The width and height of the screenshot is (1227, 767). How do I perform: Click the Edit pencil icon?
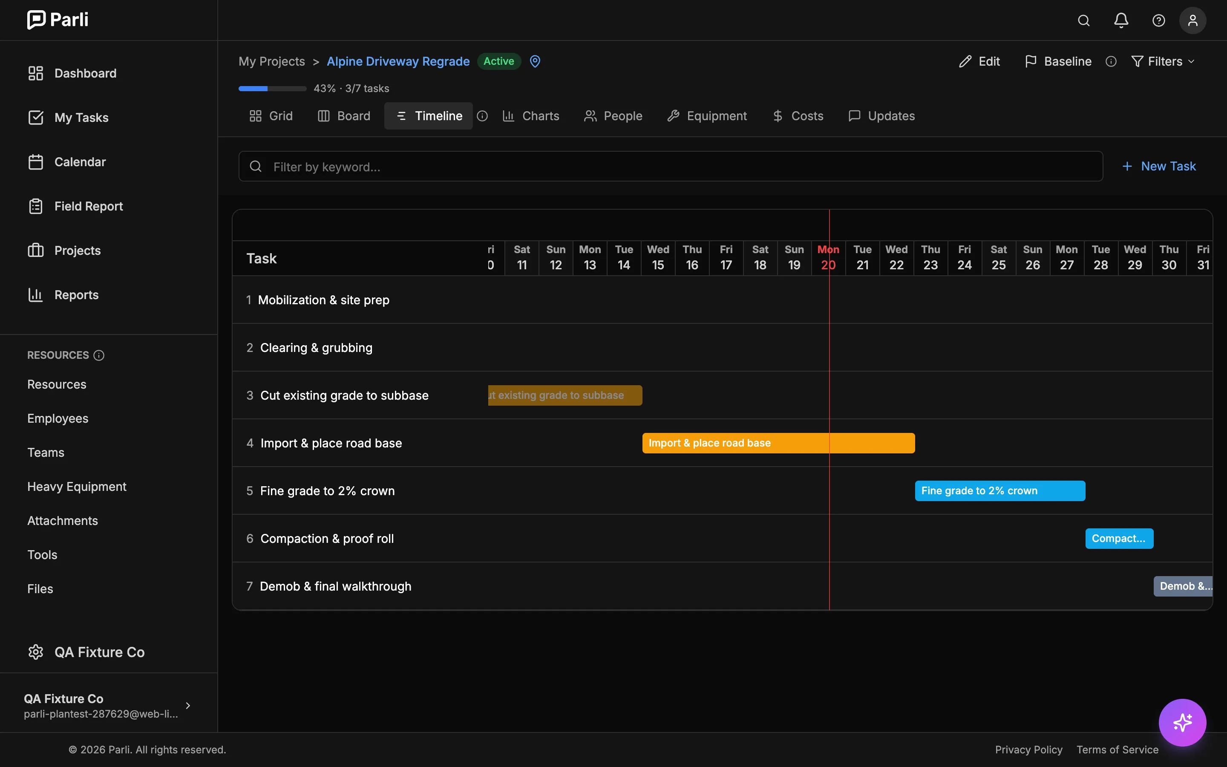(965, 61)
